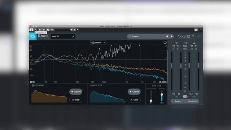Click the Reference section icon
The height and width of the screenshot is (130, 231).
(x=33, y=86)
